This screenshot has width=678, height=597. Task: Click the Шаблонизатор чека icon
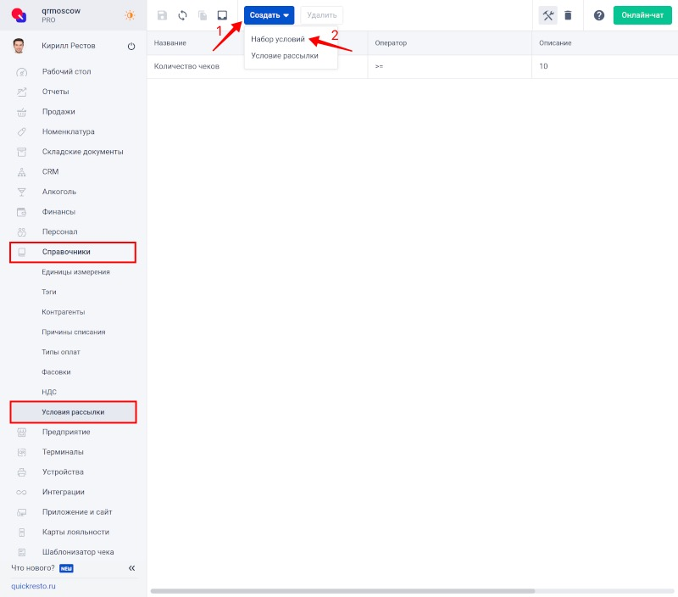pos(22,552)
